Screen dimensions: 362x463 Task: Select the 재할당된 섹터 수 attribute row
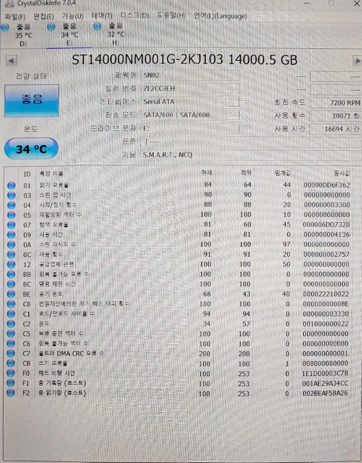point(179,215)
